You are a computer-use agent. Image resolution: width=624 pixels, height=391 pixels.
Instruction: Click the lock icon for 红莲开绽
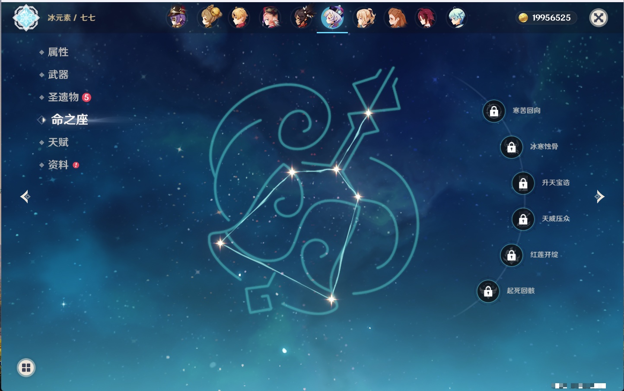click(512, 255)
